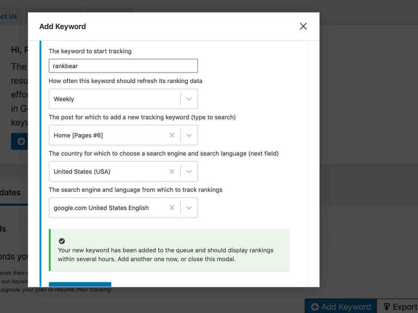Open the United States (USA) country selector

click(x=123, y=172)
